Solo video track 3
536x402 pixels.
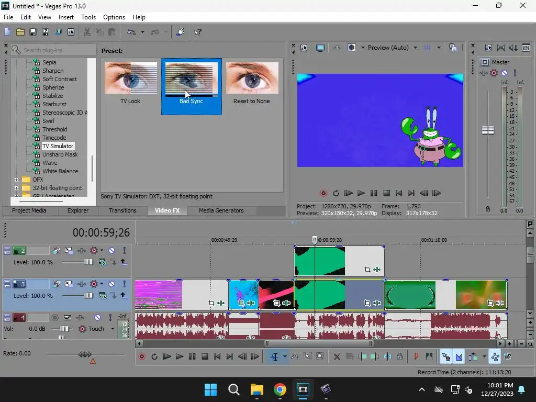(x=125, y=284)
